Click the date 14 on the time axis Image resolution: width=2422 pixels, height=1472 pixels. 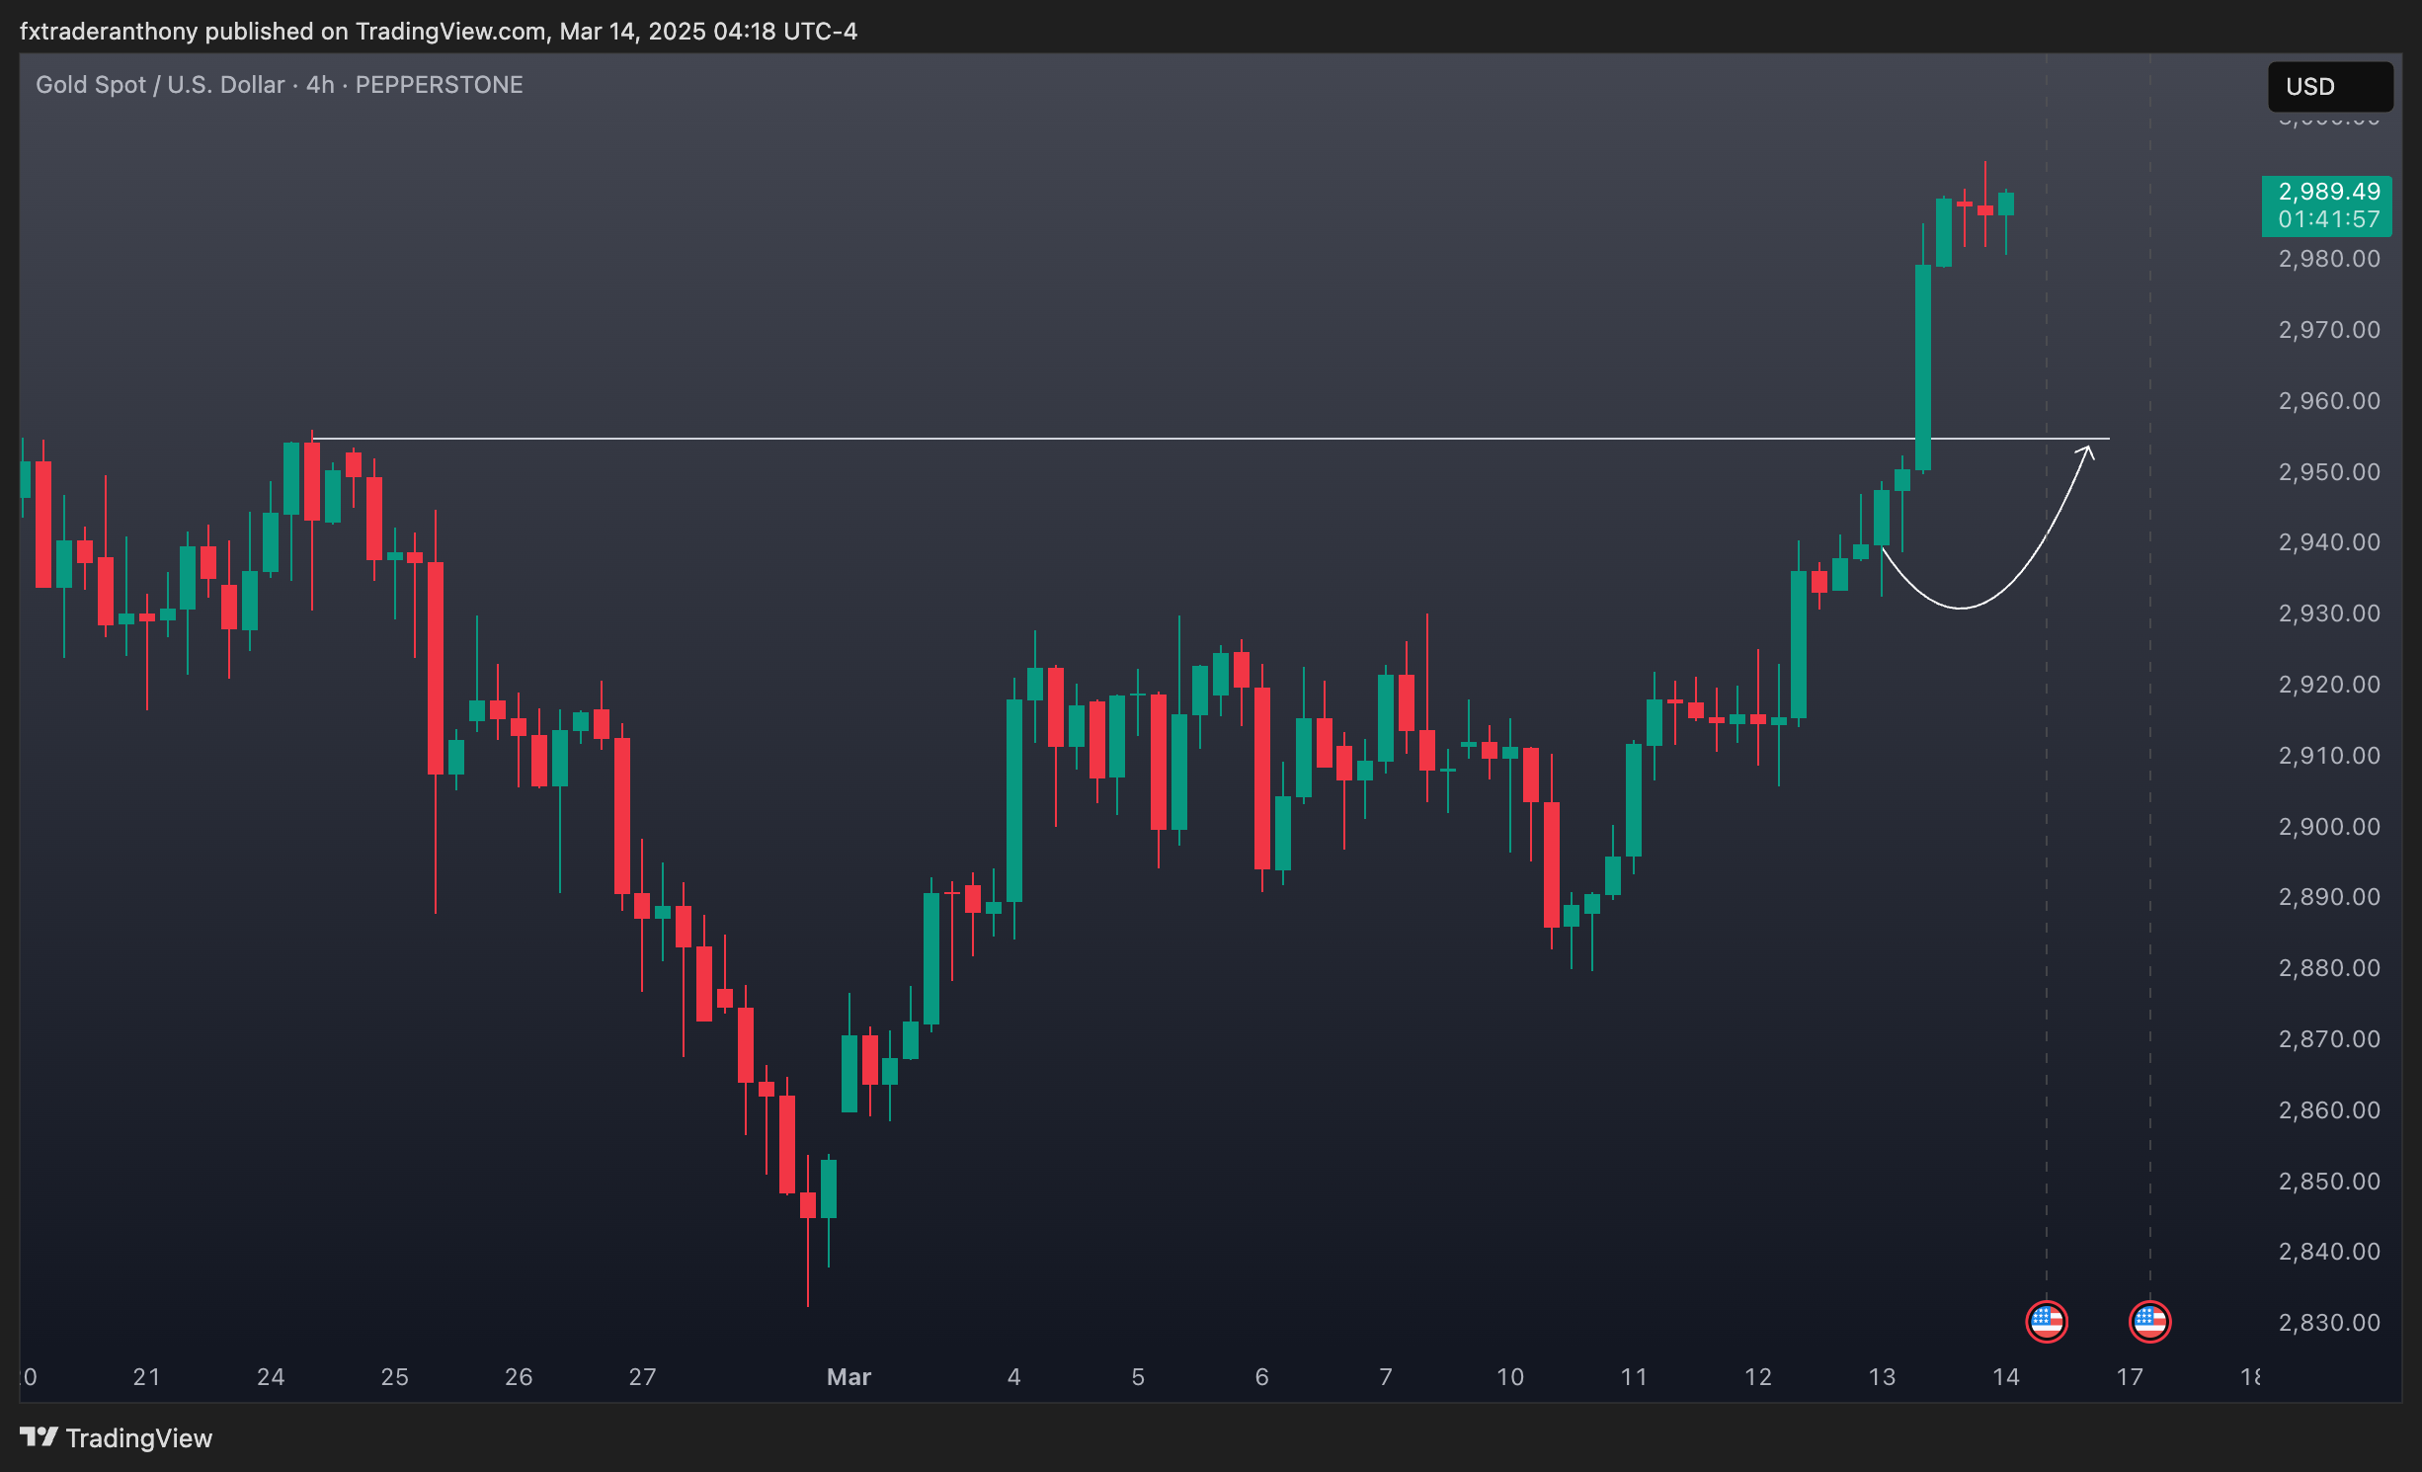click(x=2005, y=1377)
